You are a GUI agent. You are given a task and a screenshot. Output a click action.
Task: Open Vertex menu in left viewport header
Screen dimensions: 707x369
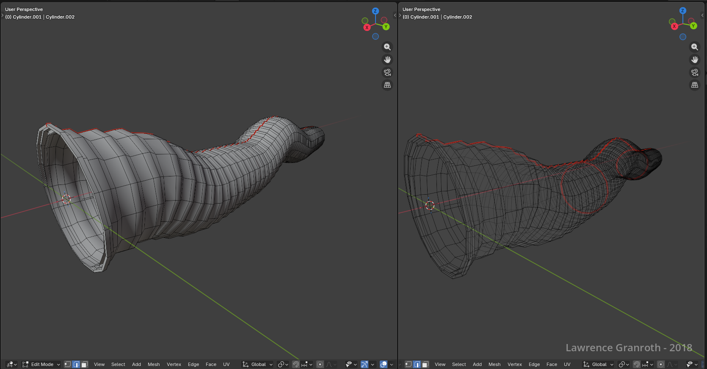pyautogui.click(x=174, y=364)
